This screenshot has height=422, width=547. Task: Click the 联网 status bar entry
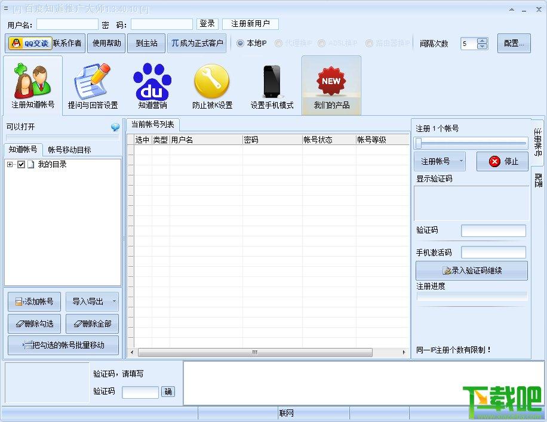pos(287,413)
